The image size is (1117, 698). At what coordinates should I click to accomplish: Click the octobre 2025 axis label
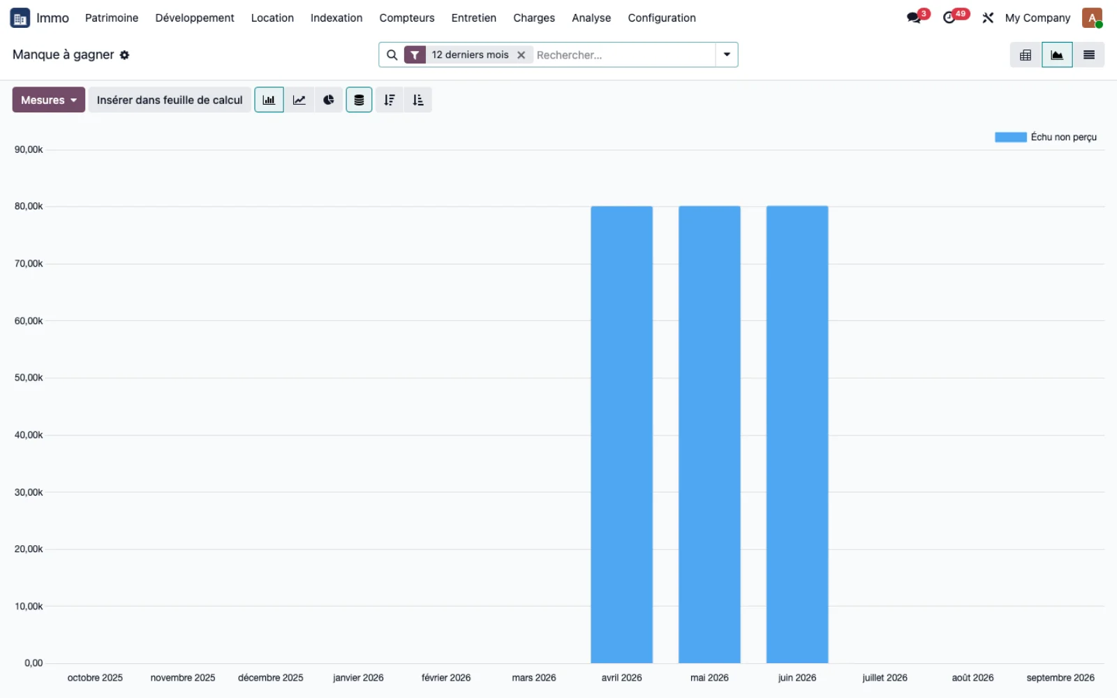(95, 678)
